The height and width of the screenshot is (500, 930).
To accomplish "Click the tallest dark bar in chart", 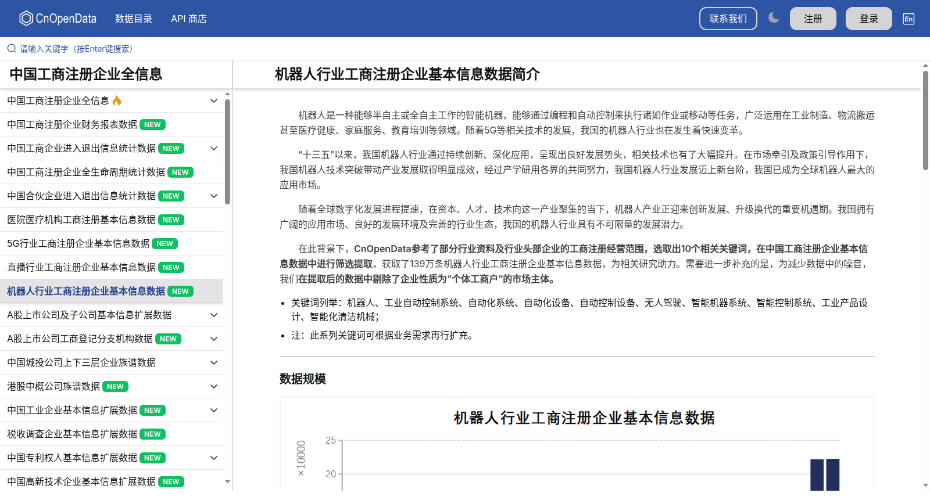I will point(833,475).
